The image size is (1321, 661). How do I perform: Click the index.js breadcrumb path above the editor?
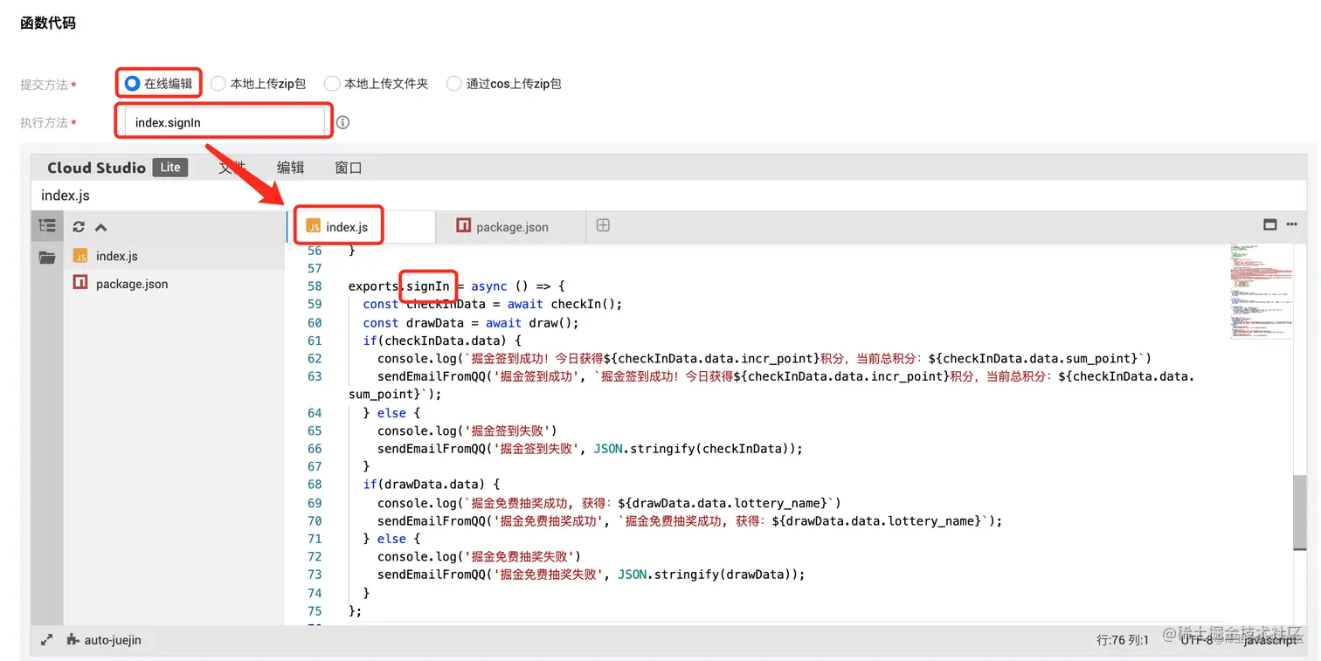click(x=66, y=195)
